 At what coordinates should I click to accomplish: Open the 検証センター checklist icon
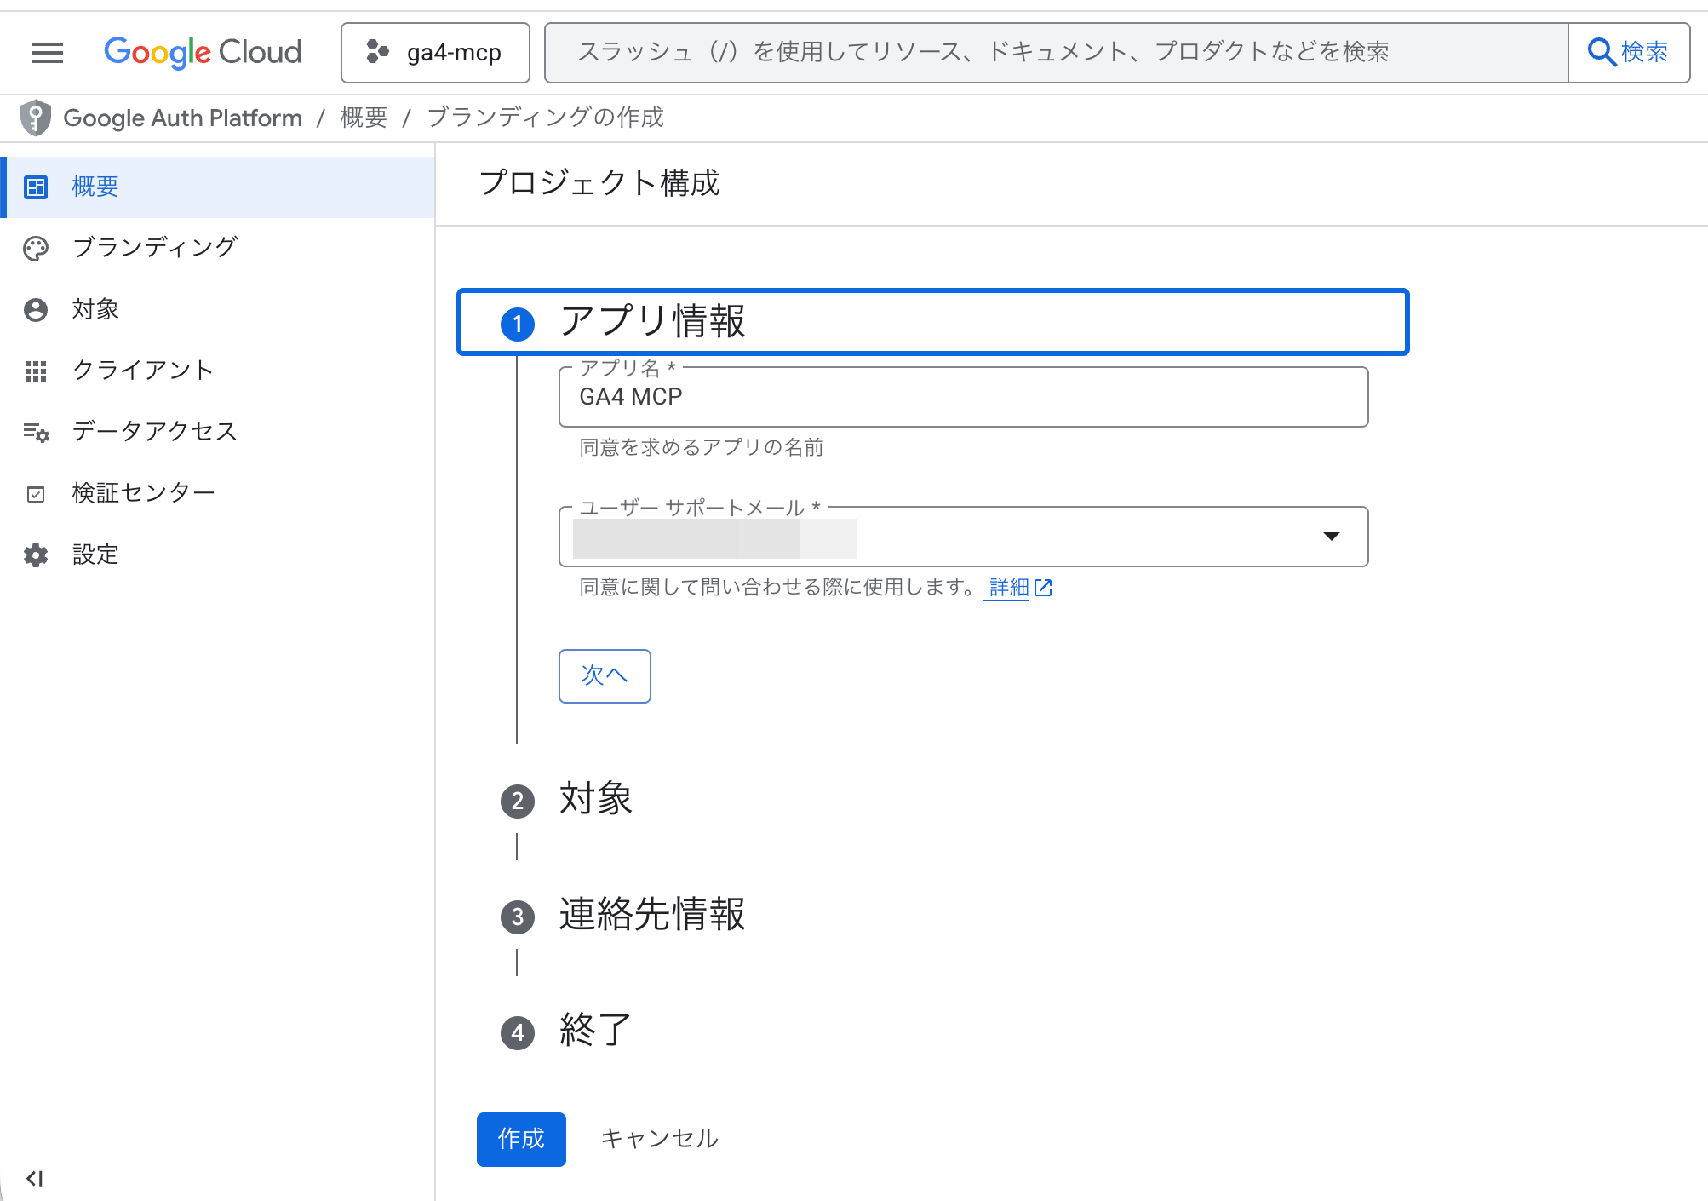pos(36,493)
